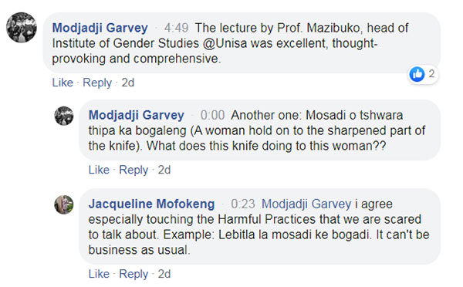Viewport: 463px width, 287px height.
Task: Like the comment about Prof. Mazibuko's lecture
Action: point(63,83)
